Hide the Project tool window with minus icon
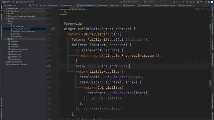 pos(44,5)
